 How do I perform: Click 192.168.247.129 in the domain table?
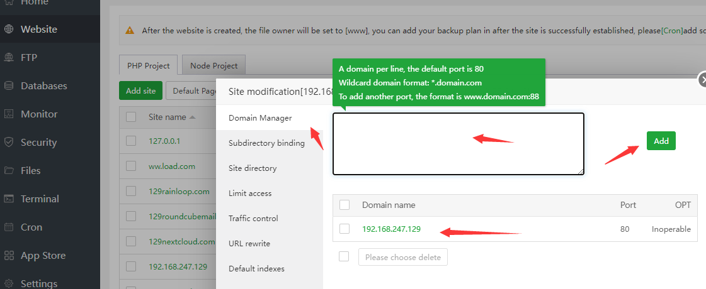click(391, 229)
